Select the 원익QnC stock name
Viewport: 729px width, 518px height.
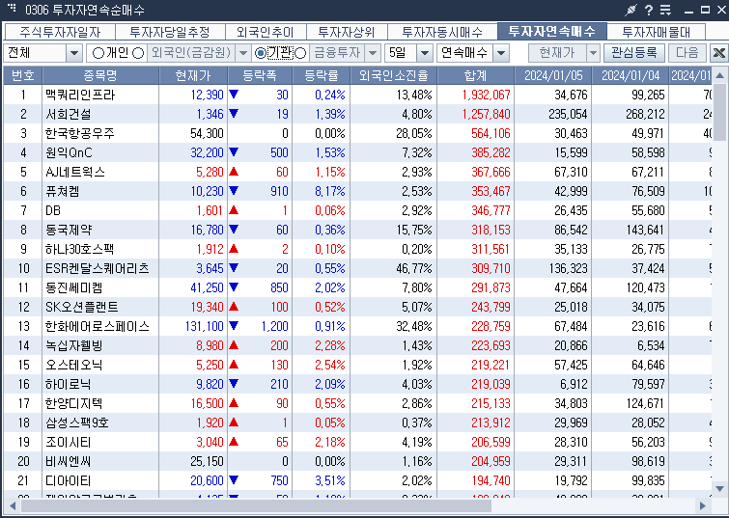tap(69, 152)
